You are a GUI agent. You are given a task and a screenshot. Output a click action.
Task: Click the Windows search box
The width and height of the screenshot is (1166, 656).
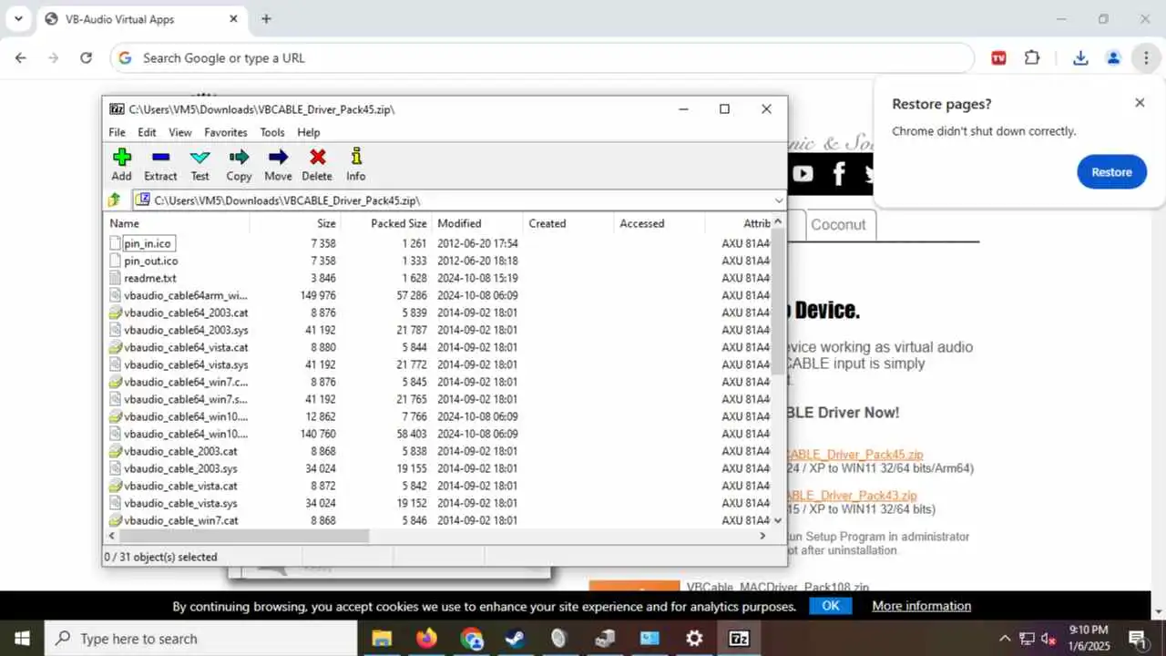tap(200, 639)
